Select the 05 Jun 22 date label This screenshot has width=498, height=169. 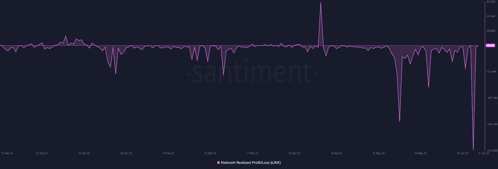tap(463, 153)
